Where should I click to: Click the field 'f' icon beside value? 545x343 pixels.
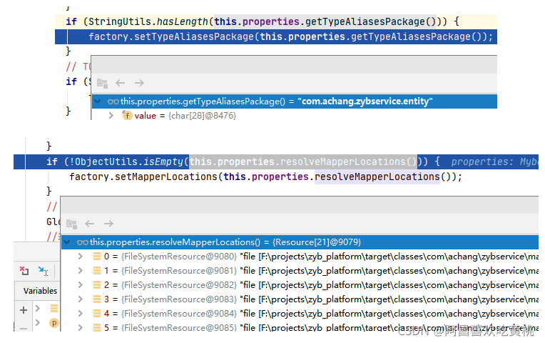127,115
